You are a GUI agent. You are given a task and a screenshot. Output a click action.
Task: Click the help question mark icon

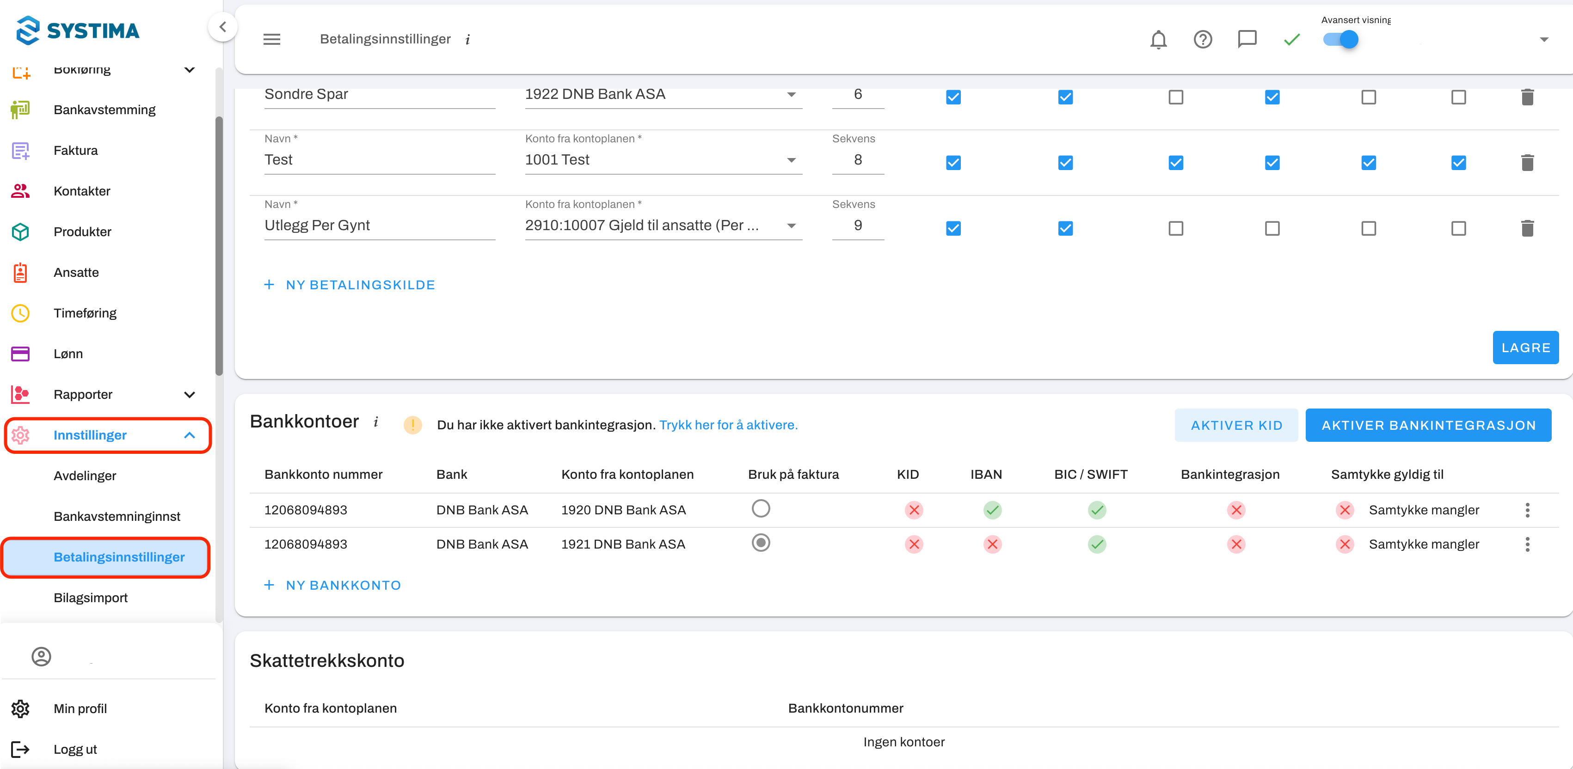[x=1202, y=40]
